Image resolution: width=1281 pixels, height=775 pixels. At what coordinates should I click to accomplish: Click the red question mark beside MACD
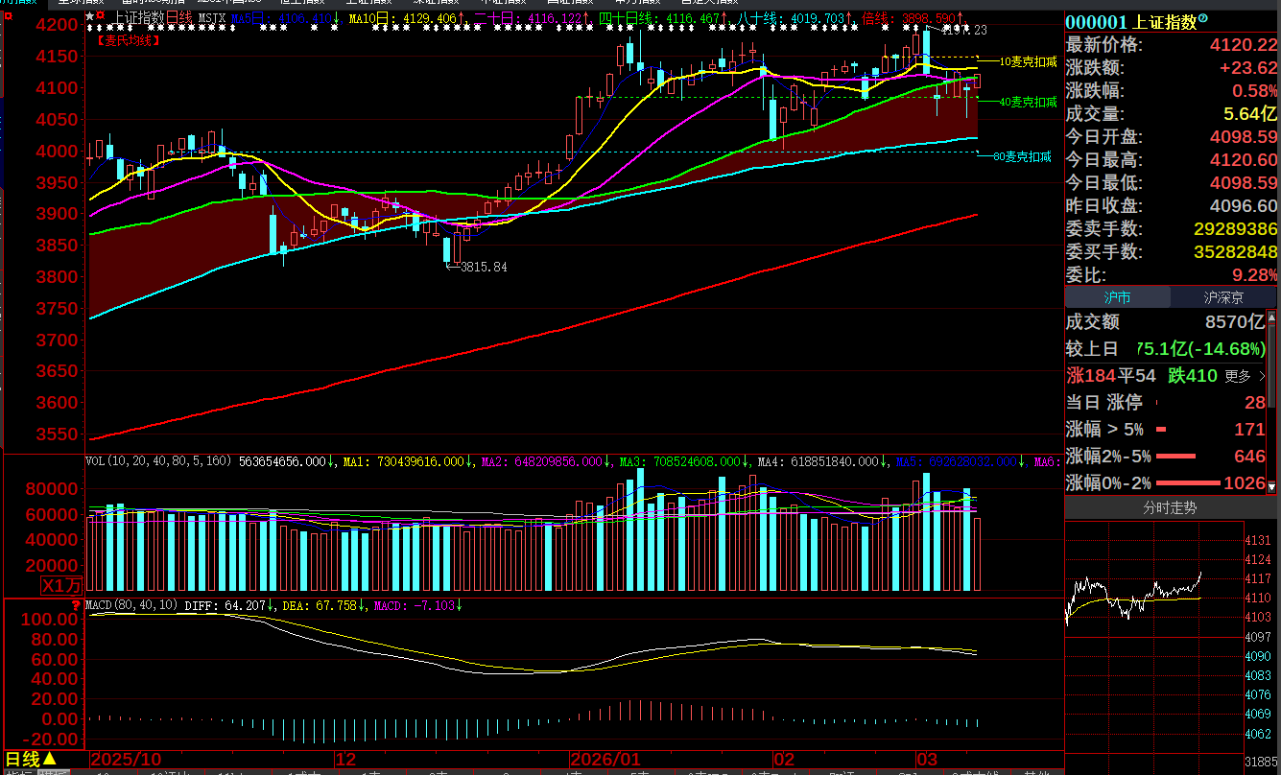click(76, 605)
